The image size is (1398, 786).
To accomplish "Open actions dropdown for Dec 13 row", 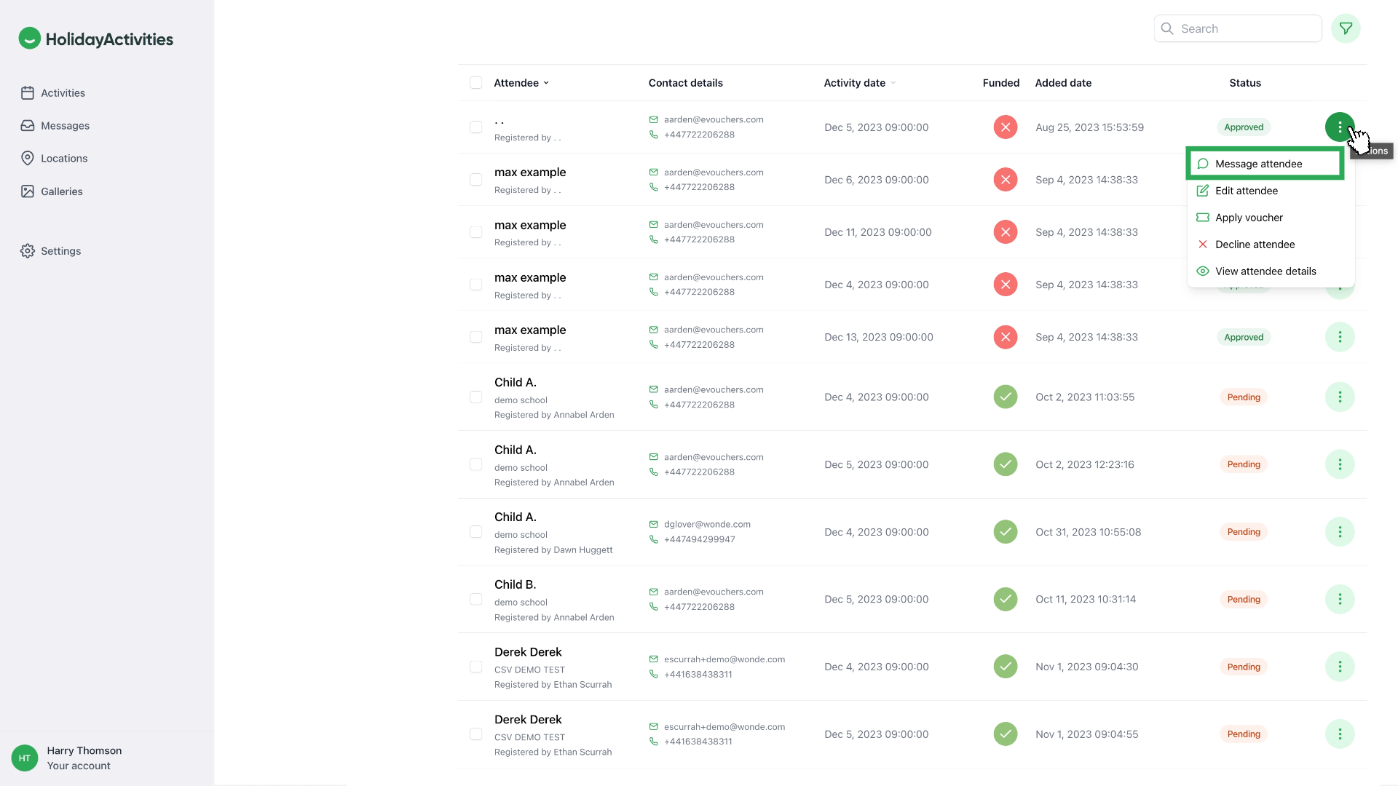I will pyautogui.click(x=1339, y=337).
